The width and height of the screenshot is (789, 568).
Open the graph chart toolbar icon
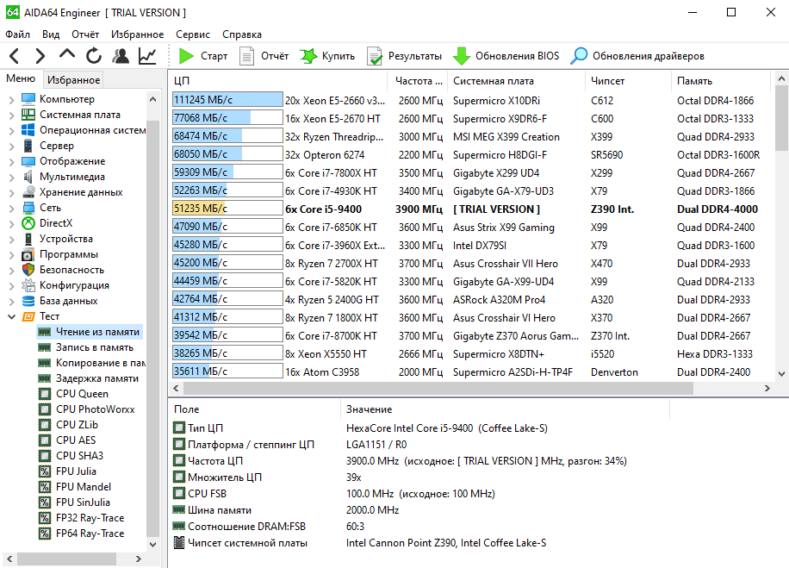147,56
